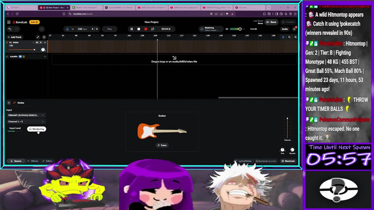The image size is (374, 210).
Task: Open a new browser tab
Action: (x=269, y=8)
